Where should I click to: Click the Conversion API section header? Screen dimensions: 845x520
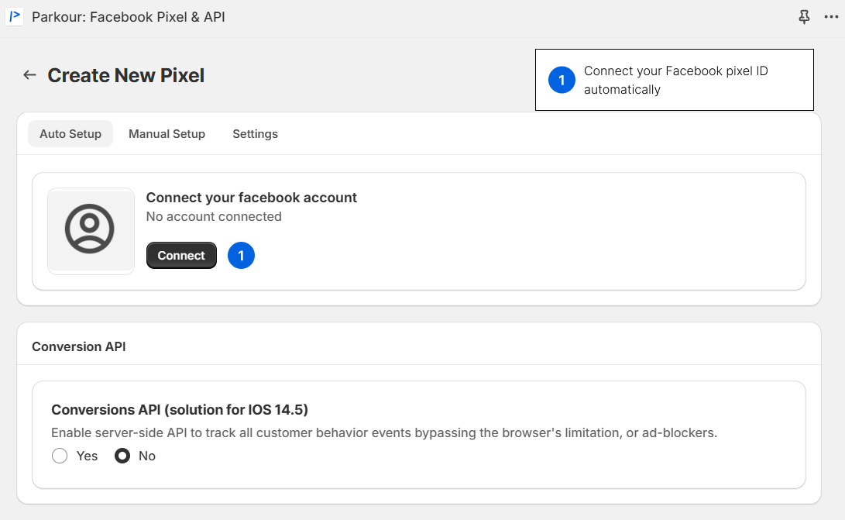pos(78,346)
